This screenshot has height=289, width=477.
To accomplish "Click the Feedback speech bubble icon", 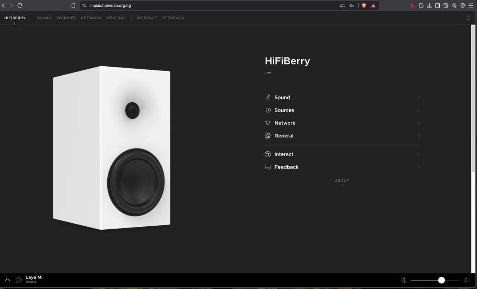I will point(268,167).
